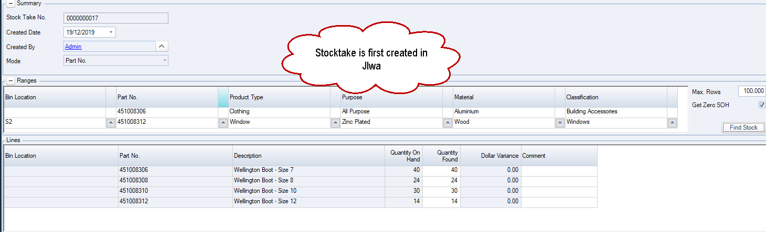Open the Admin user link
The height and width of the screenshot is (232, 766).
click(x=73, y=47)
